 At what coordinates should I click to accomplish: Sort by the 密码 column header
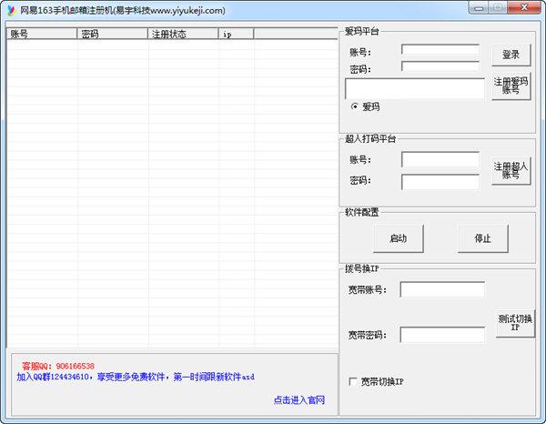pos(112,34)
